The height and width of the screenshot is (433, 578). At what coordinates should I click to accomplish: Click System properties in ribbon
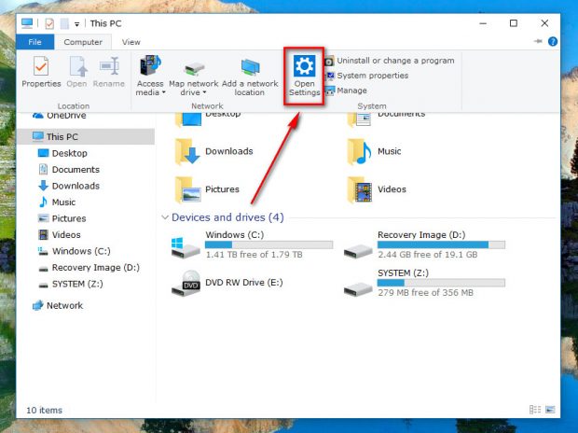click(x=366, y=76)
